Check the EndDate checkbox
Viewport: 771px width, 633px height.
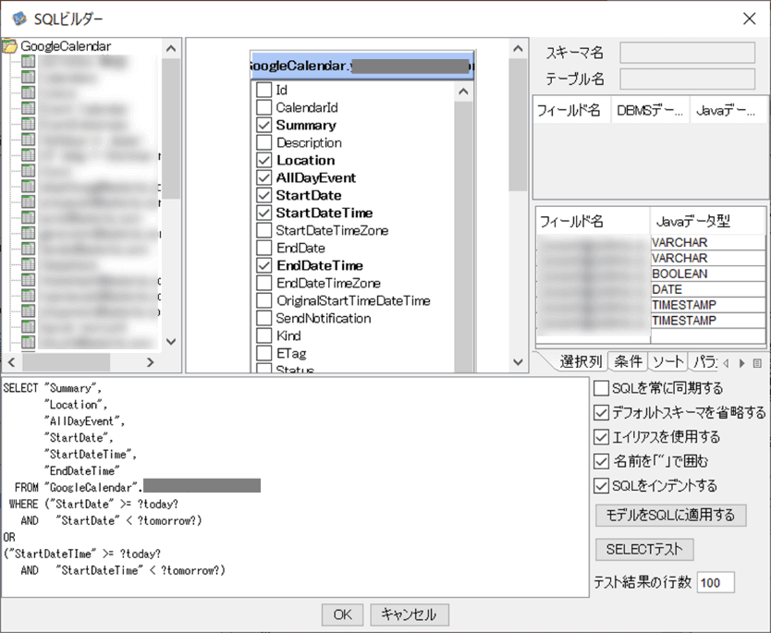click(264, 248)
